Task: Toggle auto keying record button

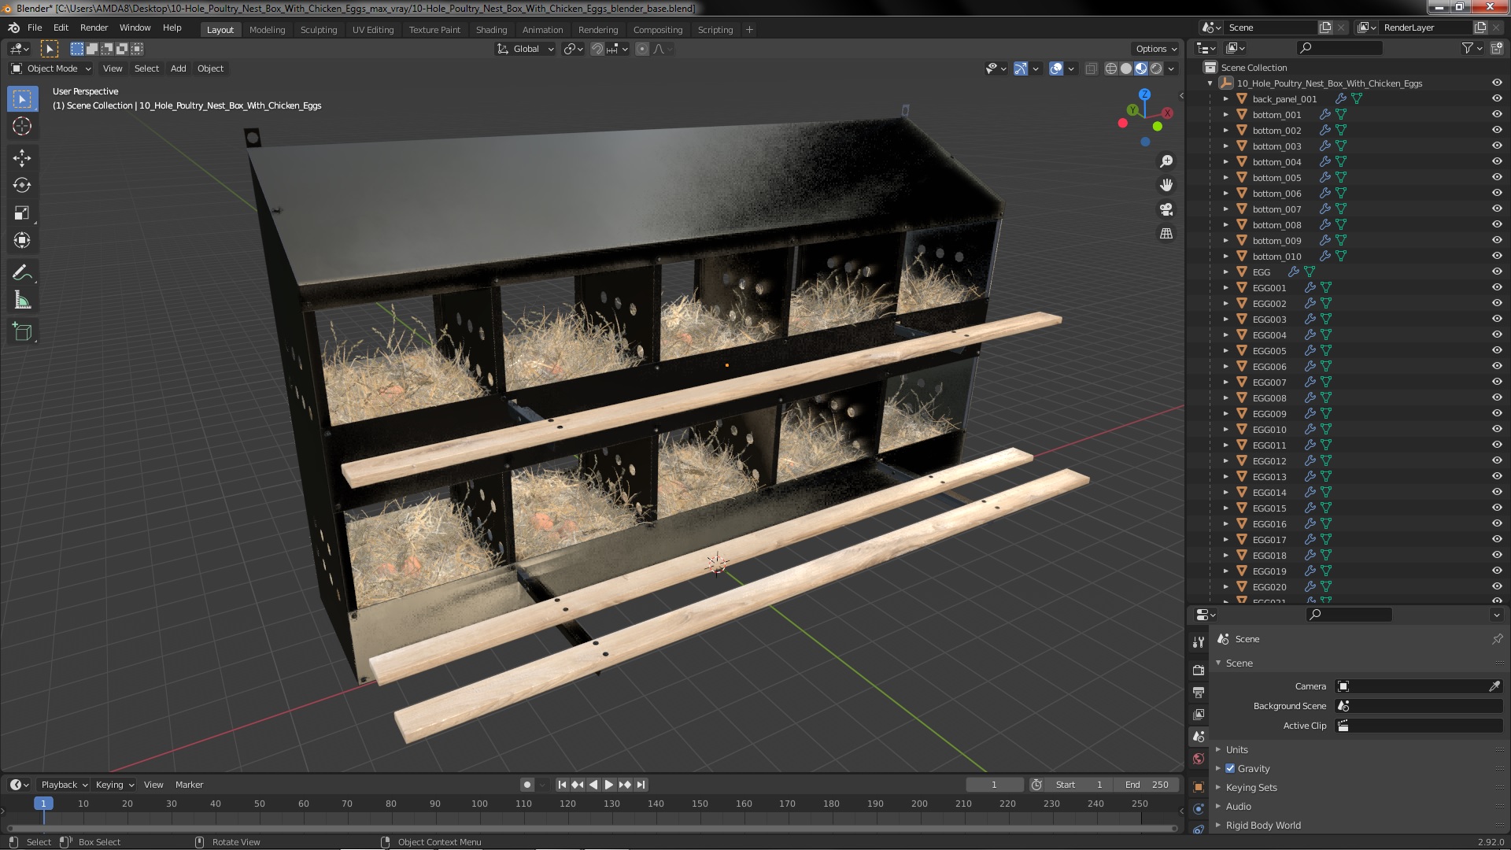Action: [x=526, y=785]
